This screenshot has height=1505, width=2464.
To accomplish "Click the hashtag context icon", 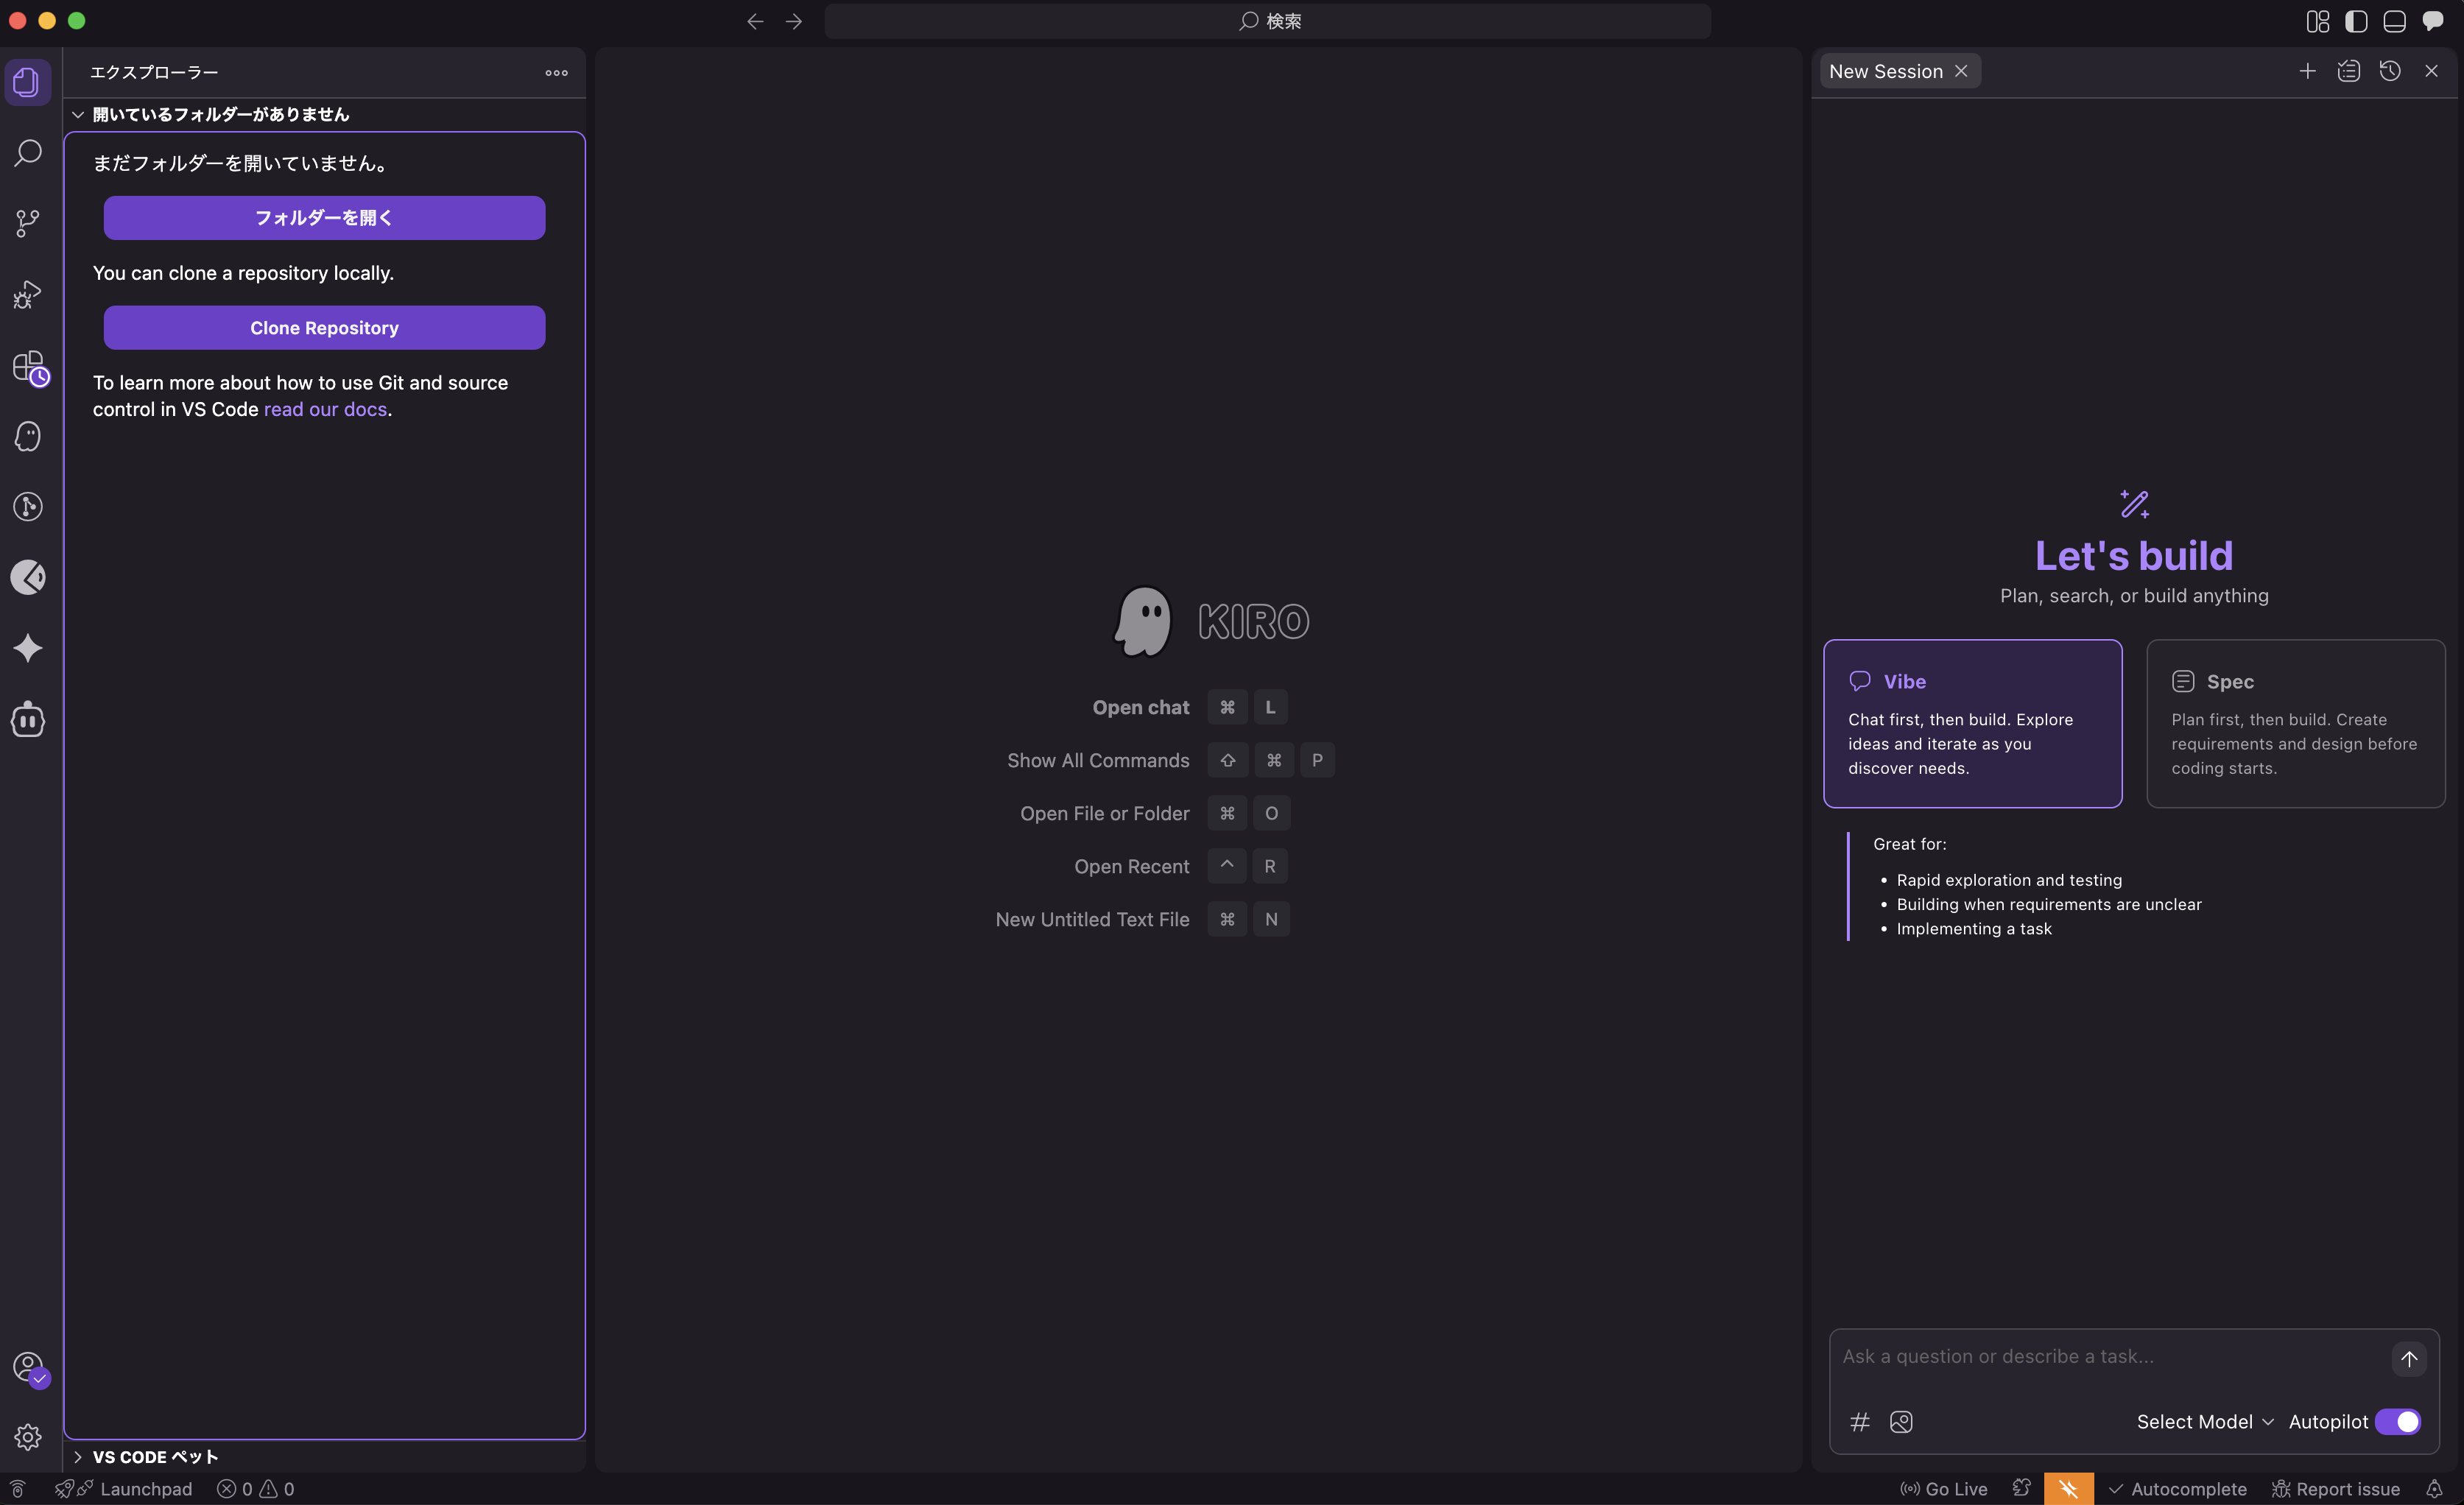I will point(1859,1421).
